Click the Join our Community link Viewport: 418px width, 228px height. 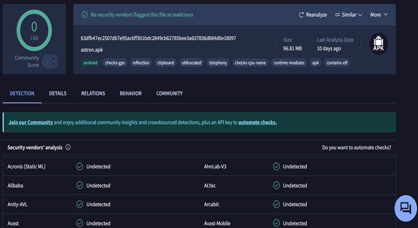(31, 122)
